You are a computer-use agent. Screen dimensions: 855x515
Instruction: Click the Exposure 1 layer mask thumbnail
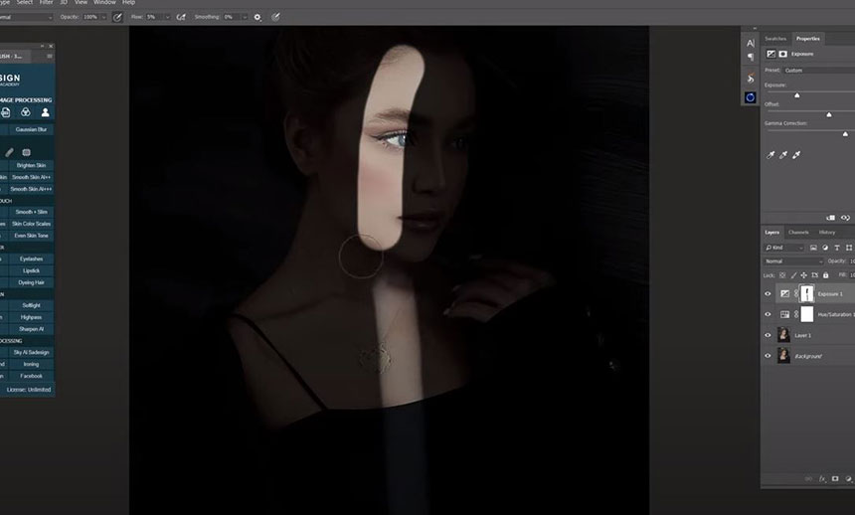pos(807,293)
